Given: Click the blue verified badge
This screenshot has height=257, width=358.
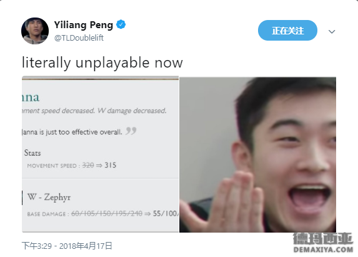Looking at the screenshot, I should 121,24.
